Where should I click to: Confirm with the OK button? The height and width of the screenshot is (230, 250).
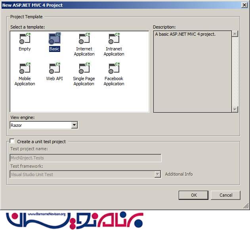[x=193, y=195]
